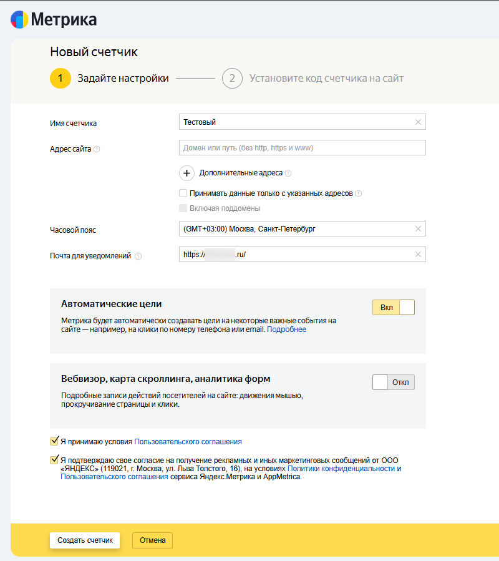Focus the Адрес сайта input field
The image size is (499, 561).
click(303, 148)
